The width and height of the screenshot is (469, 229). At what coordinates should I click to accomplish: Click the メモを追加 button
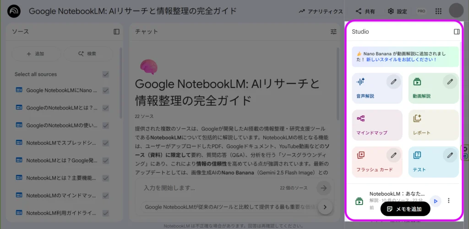tap(405, 209)
